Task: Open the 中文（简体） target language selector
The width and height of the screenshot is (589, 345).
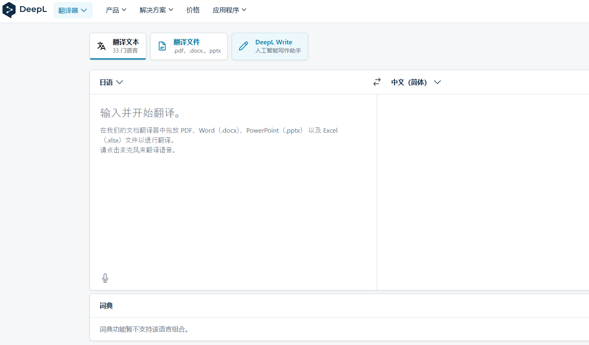Action: pyautogui.click(x=416, y=82)
